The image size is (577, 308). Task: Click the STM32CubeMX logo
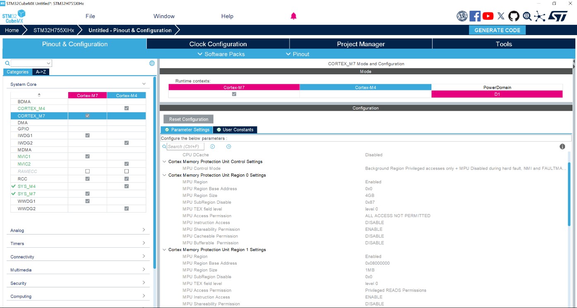14,17
